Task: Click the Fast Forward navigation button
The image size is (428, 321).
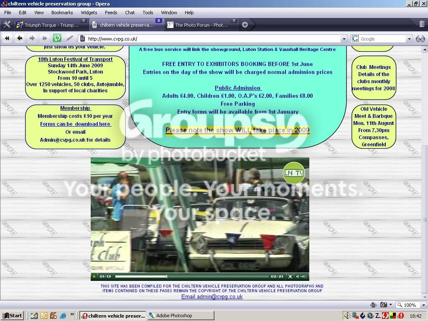Action: 44,38
